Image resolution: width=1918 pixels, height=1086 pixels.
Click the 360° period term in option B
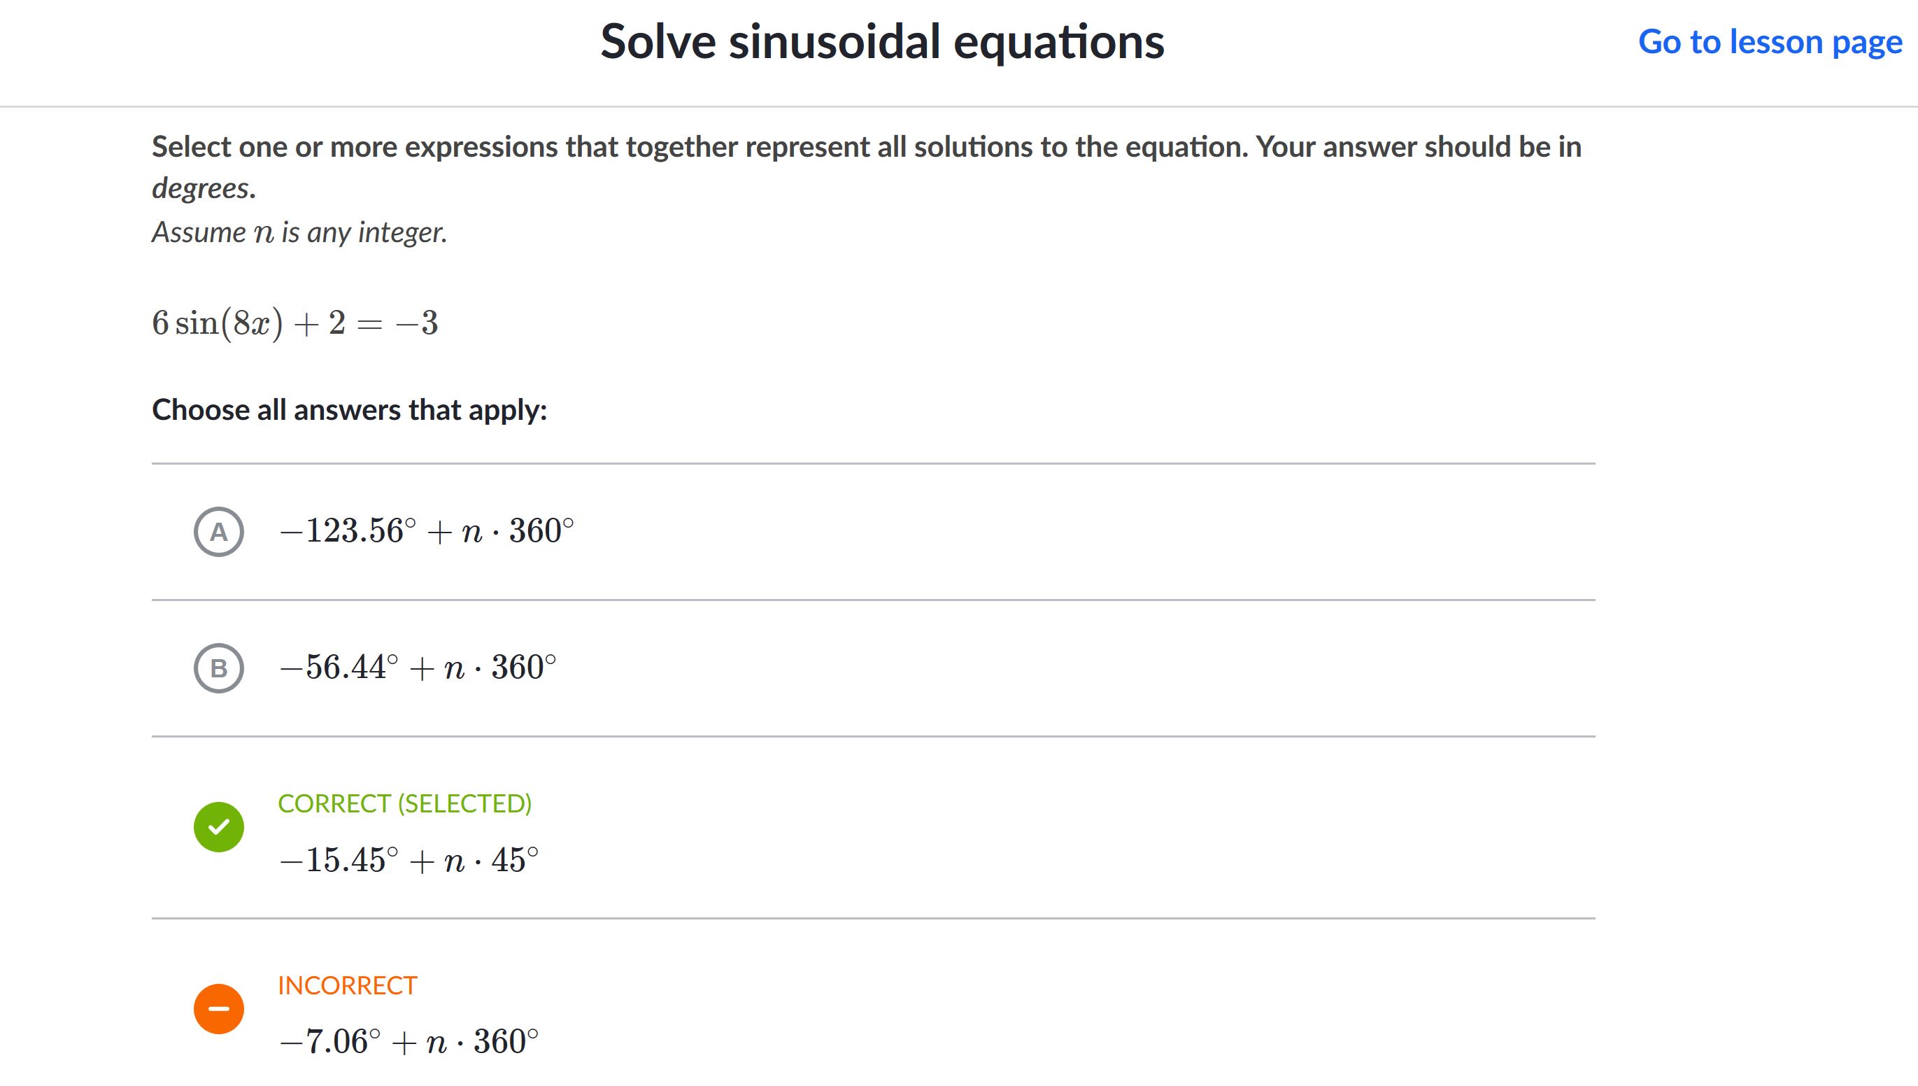tap(523, 668)
